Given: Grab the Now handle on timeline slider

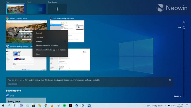Looking at the screenshot, I should 184,28.
